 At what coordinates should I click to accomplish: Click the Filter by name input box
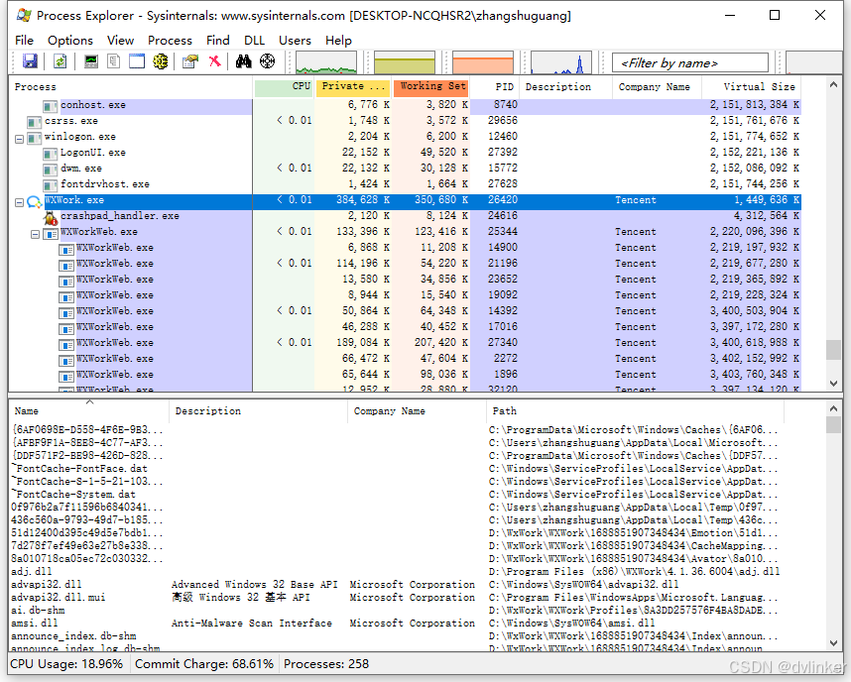point(689,62)
